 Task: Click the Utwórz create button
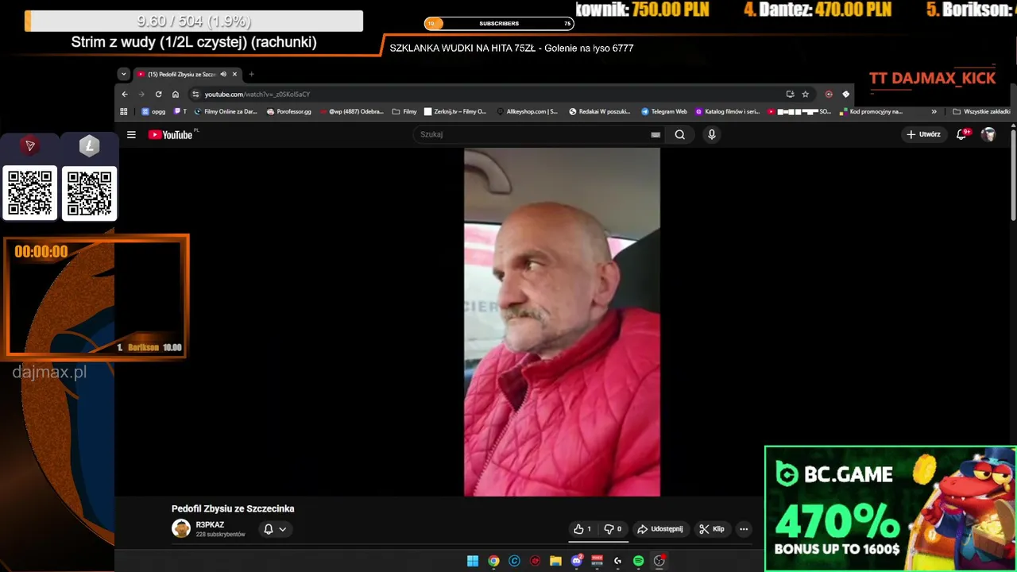coord(924,134)
